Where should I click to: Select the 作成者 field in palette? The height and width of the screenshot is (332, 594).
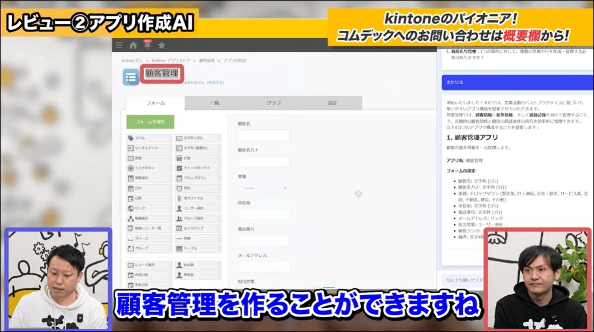point(198,265)
